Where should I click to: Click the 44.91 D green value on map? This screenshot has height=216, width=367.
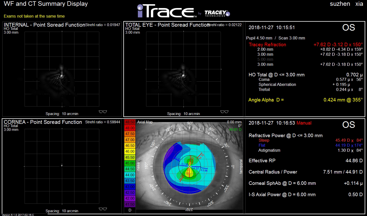tap(235, 130)
